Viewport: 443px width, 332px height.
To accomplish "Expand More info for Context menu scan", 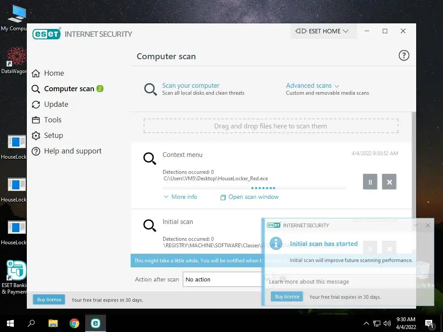I will [180, 197].
